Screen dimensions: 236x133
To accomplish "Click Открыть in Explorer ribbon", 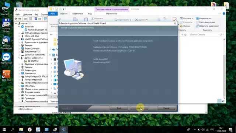I will (186, 18).
